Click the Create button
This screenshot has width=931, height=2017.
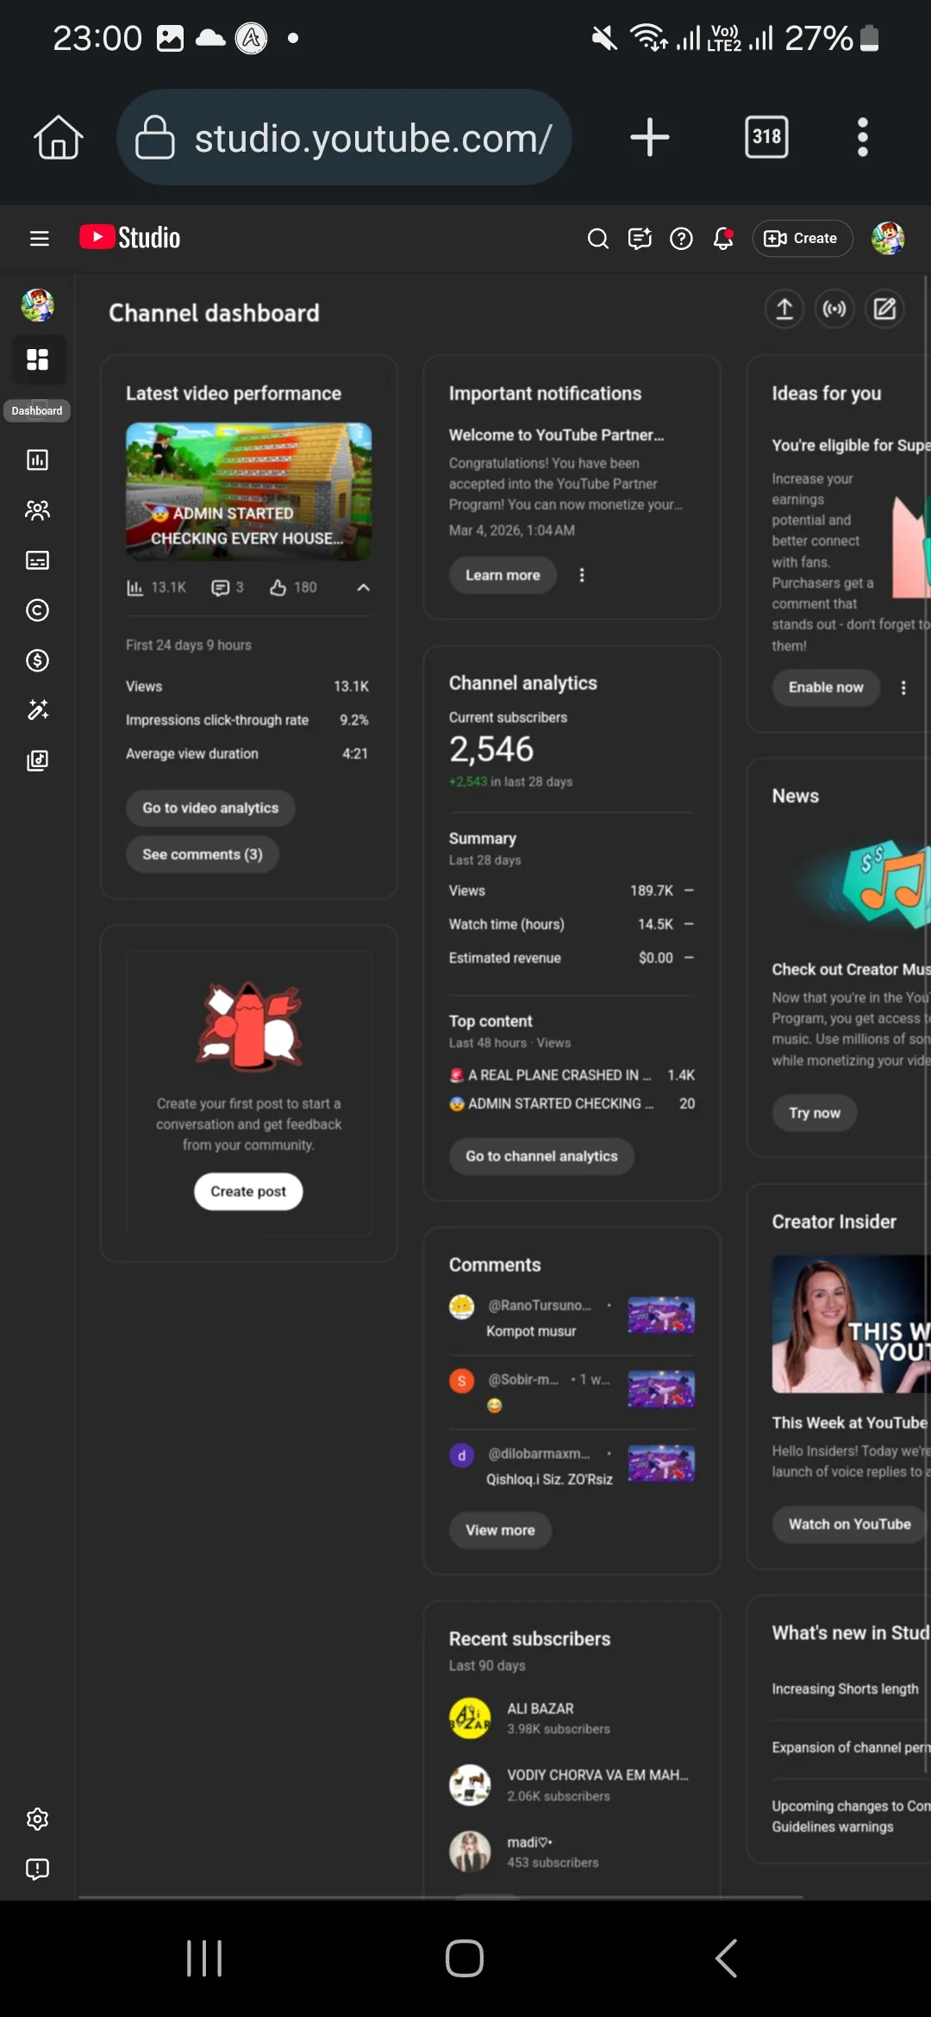[803, 239]
